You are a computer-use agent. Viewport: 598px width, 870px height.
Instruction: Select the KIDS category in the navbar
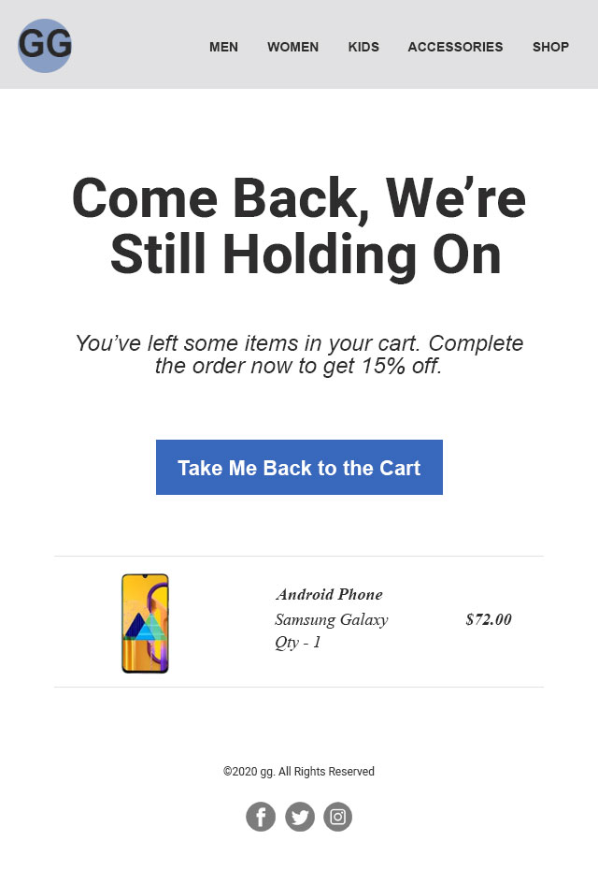point(363,47)
